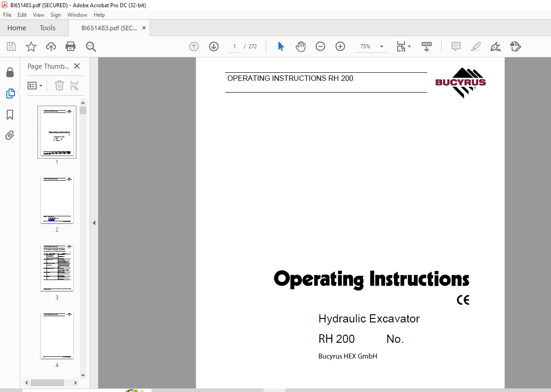The width and height of the screenshot is (551, 392).
Task: Open the Sign menu
Action: [x=56, y=15]
